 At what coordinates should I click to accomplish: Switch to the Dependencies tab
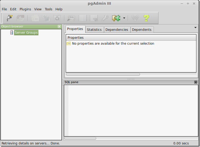(x=117, y=29)
